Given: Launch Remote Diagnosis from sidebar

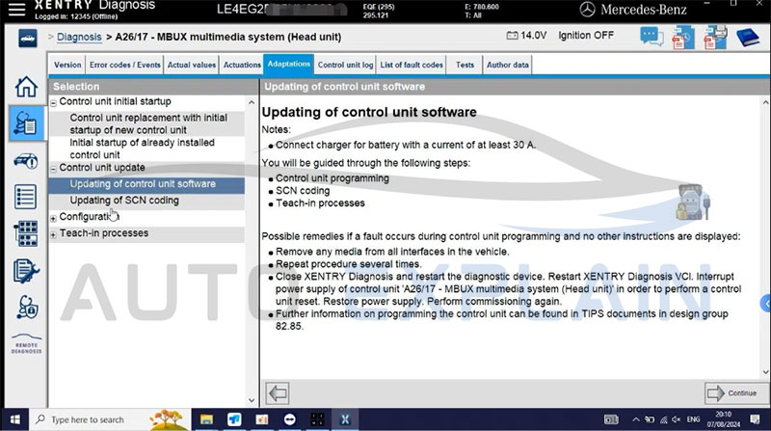Looking at the screenshot, I should (x=27, y=344).
